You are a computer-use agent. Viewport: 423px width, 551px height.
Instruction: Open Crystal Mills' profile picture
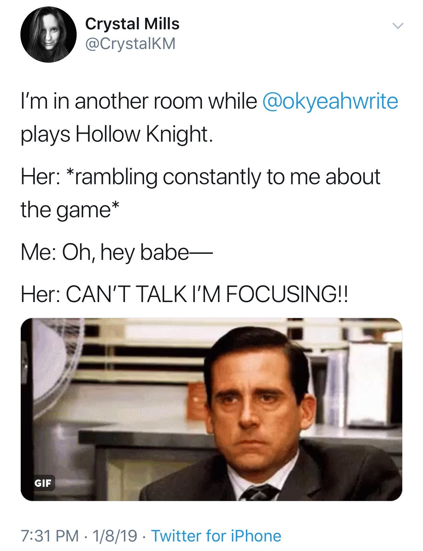[x=49, y=34]
